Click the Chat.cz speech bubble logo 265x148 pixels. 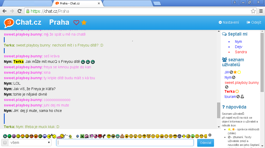coord(9,23)
